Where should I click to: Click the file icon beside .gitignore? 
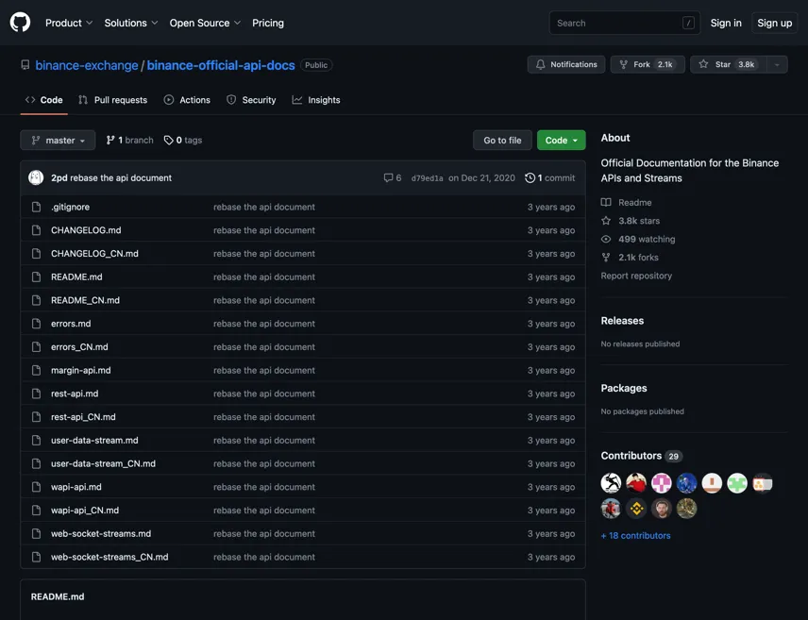pyautogui.click(x=36, y=208)
